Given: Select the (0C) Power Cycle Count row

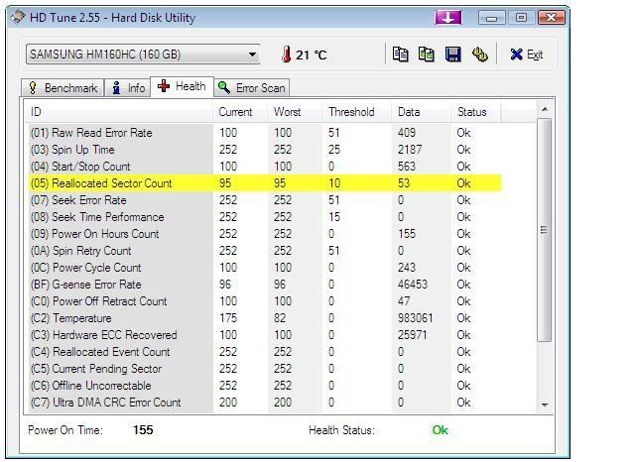Looking at the screenshot, I should (x=263, y=268).
